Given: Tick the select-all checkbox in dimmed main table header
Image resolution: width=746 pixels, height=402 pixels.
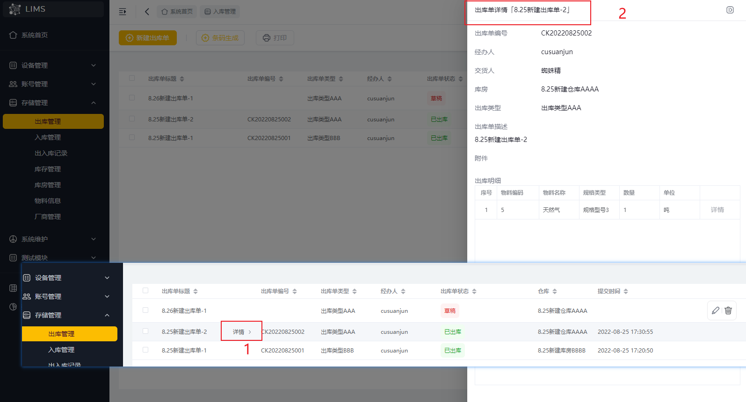Looking at the screenshot, I should (x=132, y=78).
